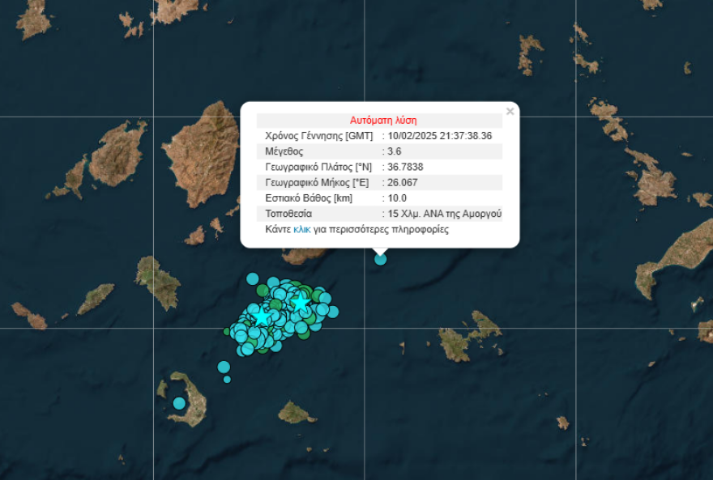
Task: Click the westernmost green marker of the cluster
Action: pos(226,331)
